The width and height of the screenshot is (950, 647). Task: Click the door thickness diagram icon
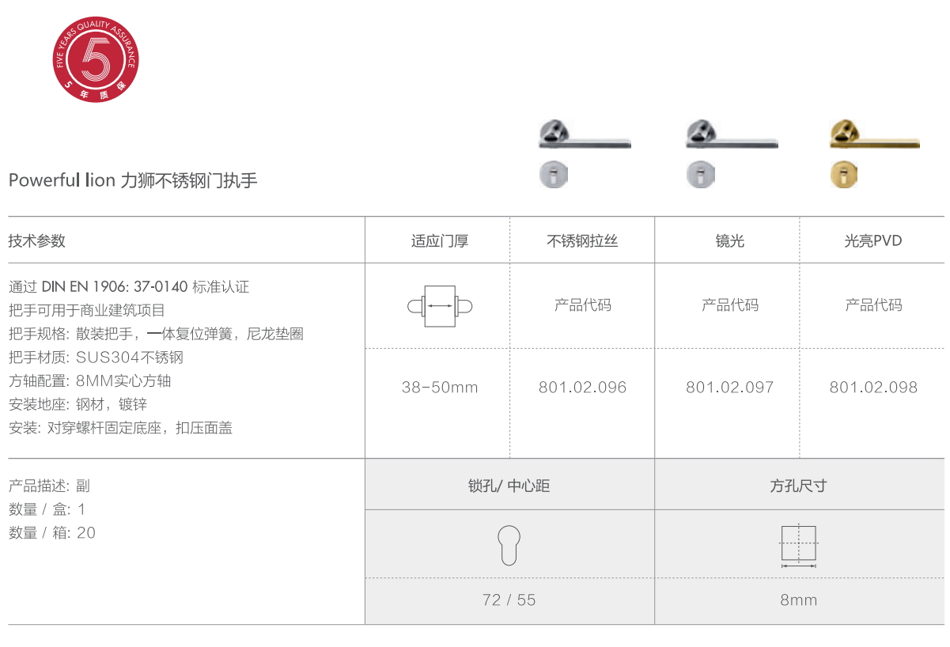[x=440, y=305]
